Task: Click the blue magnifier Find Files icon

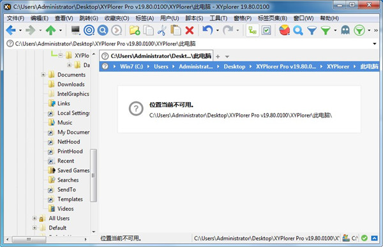Action: point(103,30)
